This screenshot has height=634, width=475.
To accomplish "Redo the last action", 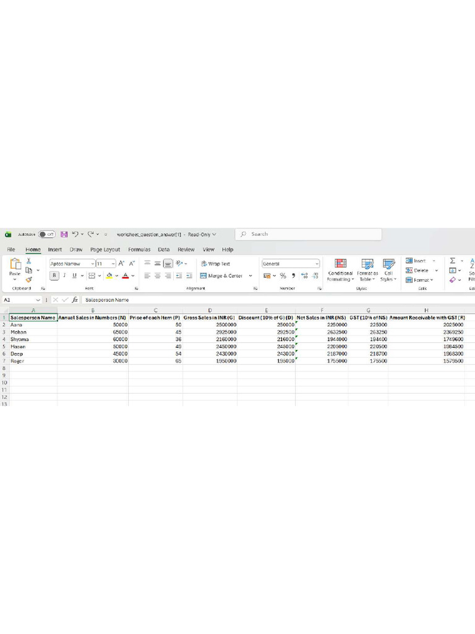I will pyautogui.click(x=91, y=234).
